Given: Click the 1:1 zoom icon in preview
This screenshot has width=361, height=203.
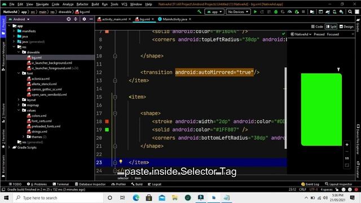Looking at the screenshot, I should tap(347, 158).
